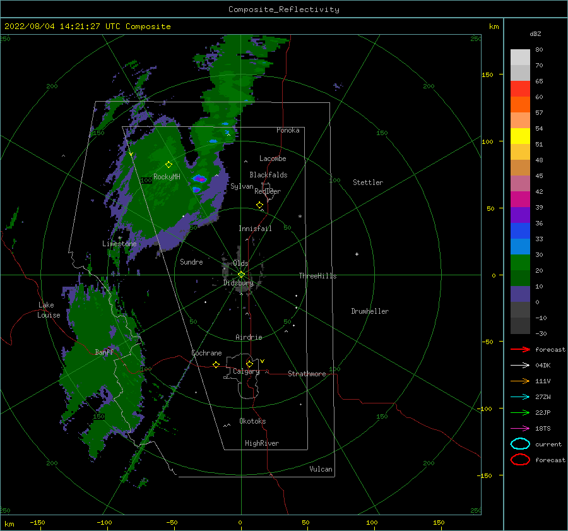Click the 0 tick on right axis

(494, 275)
